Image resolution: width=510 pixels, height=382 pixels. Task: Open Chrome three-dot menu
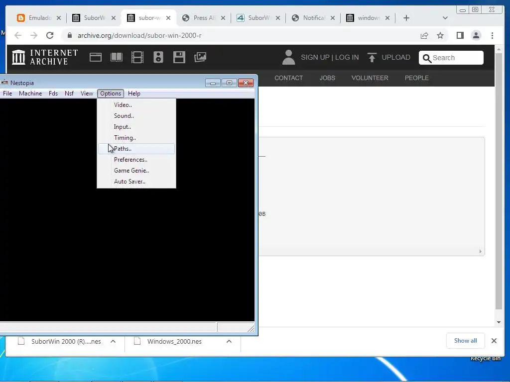492,35
